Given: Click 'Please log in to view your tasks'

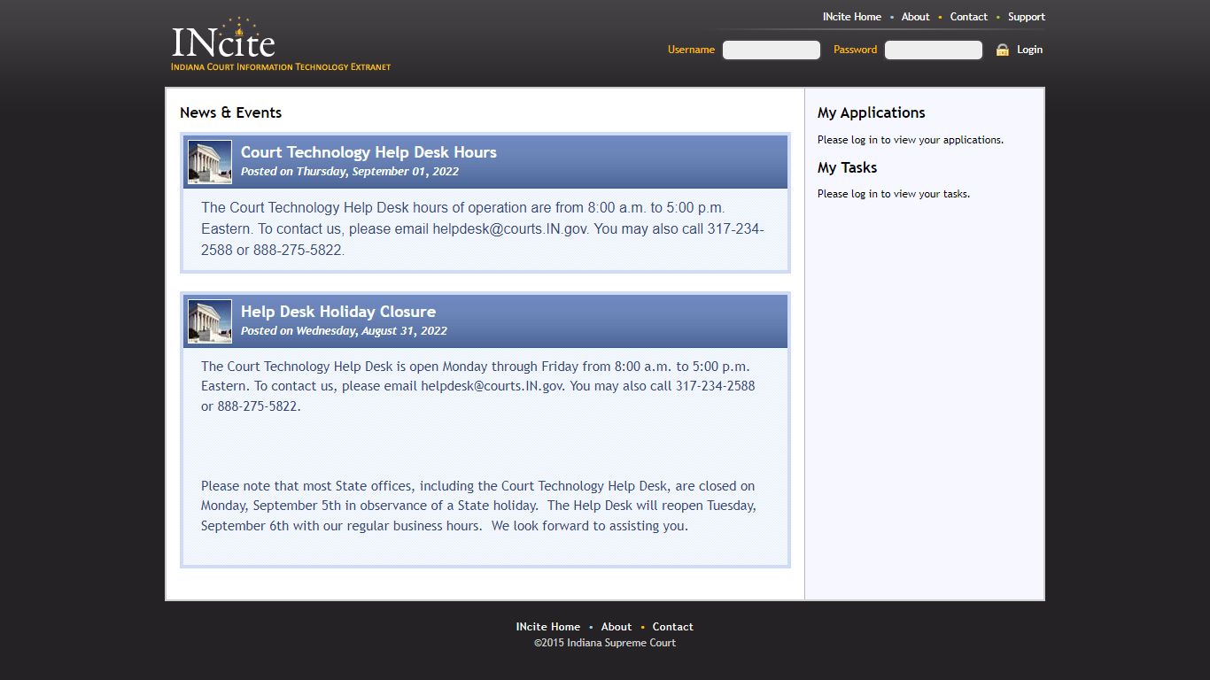Looking at the screenshot, I should tap(894, 194).
